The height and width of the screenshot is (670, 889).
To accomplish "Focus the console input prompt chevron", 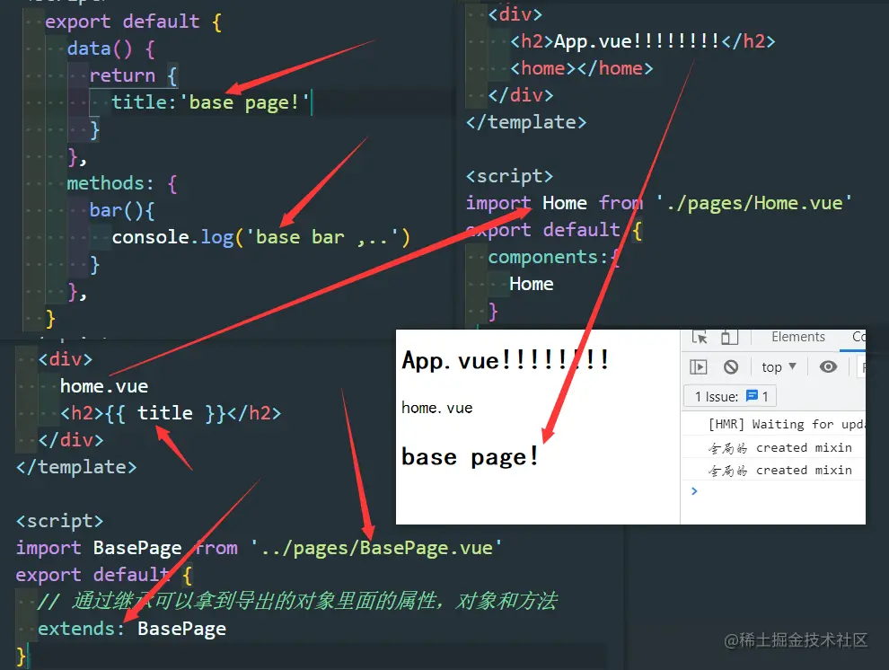I will (694, 491).
